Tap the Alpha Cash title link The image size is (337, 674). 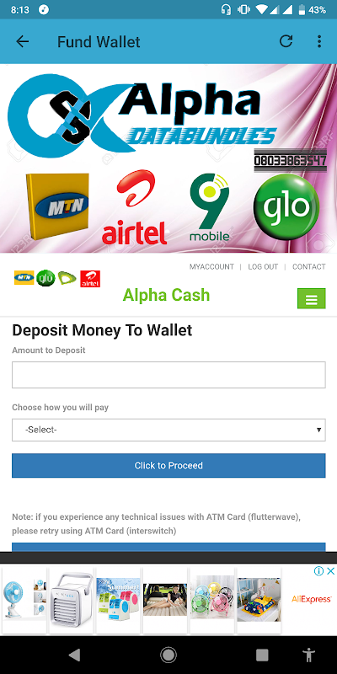[x=166, y=296]
